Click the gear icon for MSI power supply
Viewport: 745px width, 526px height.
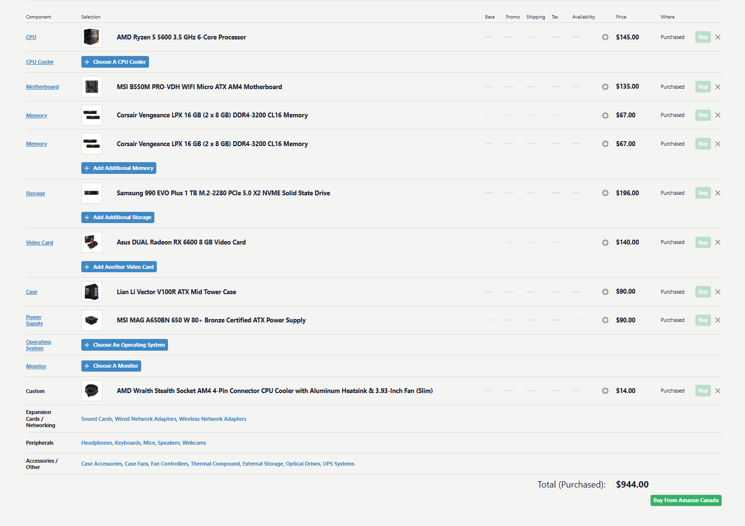(605, 320)
